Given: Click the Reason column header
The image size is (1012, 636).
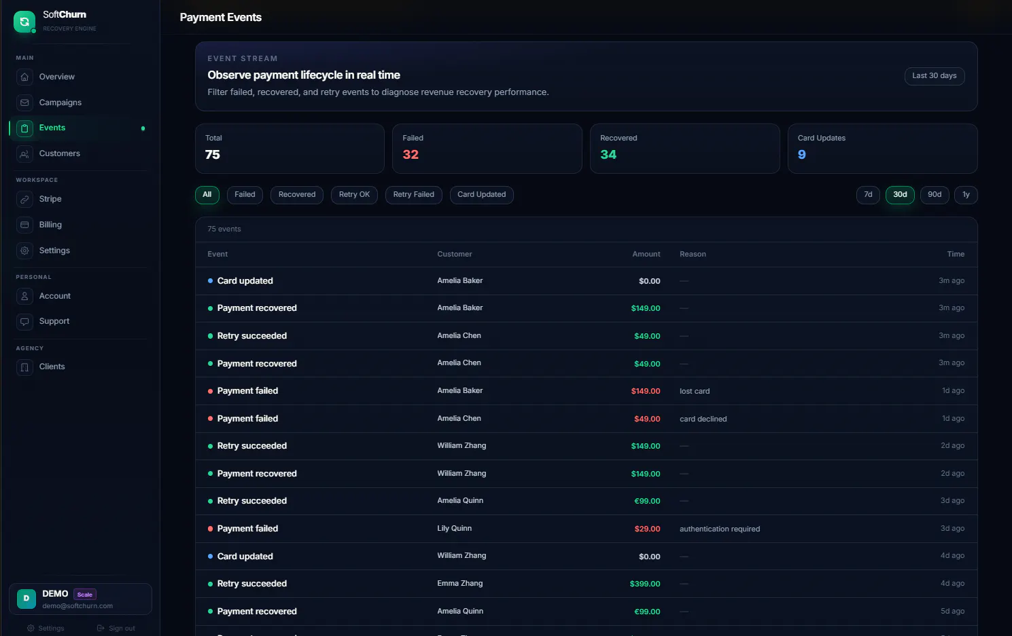Looking at the screenshot, I should 693,255.
